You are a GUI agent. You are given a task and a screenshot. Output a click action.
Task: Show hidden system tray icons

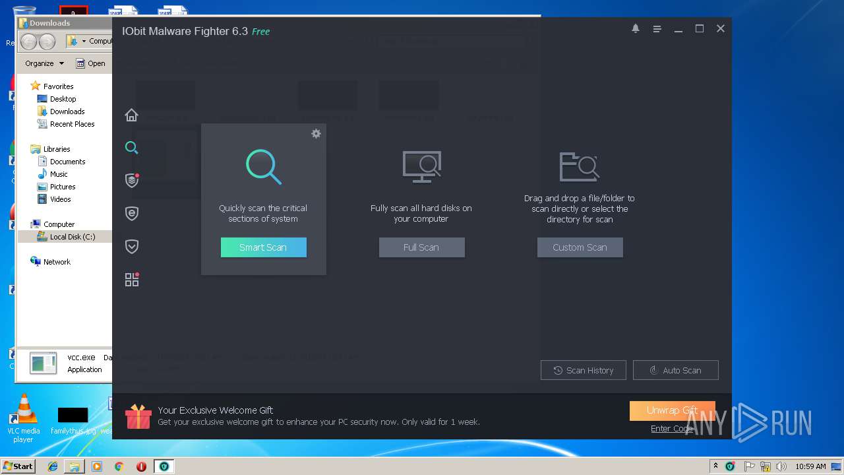click(x=715, y=466)
